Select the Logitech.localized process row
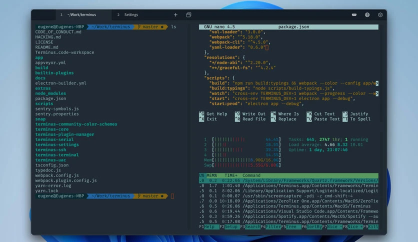 tap(288, 191)
